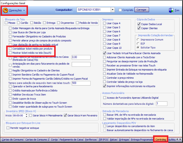Tick the Balcão checkbox
This screenshot has height=143, width=183.
32,23
